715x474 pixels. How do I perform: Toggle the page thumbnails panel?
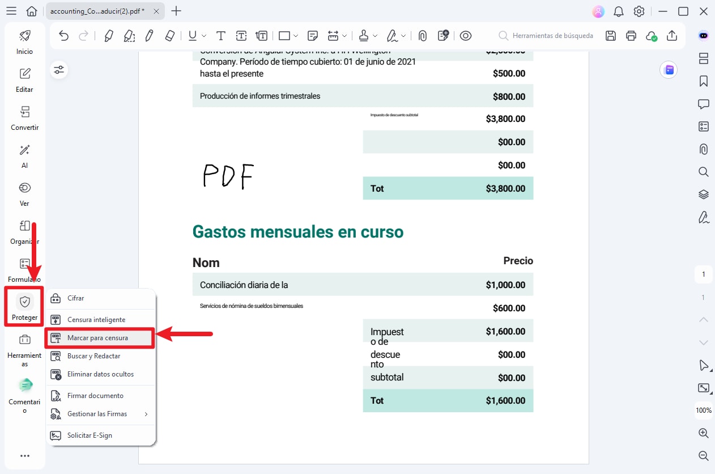pyautogui.click(x=703, y=58)
